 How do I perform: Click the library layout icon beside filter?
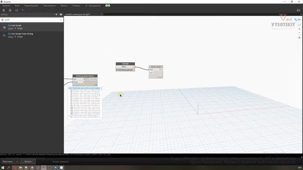tap(61, 15)
